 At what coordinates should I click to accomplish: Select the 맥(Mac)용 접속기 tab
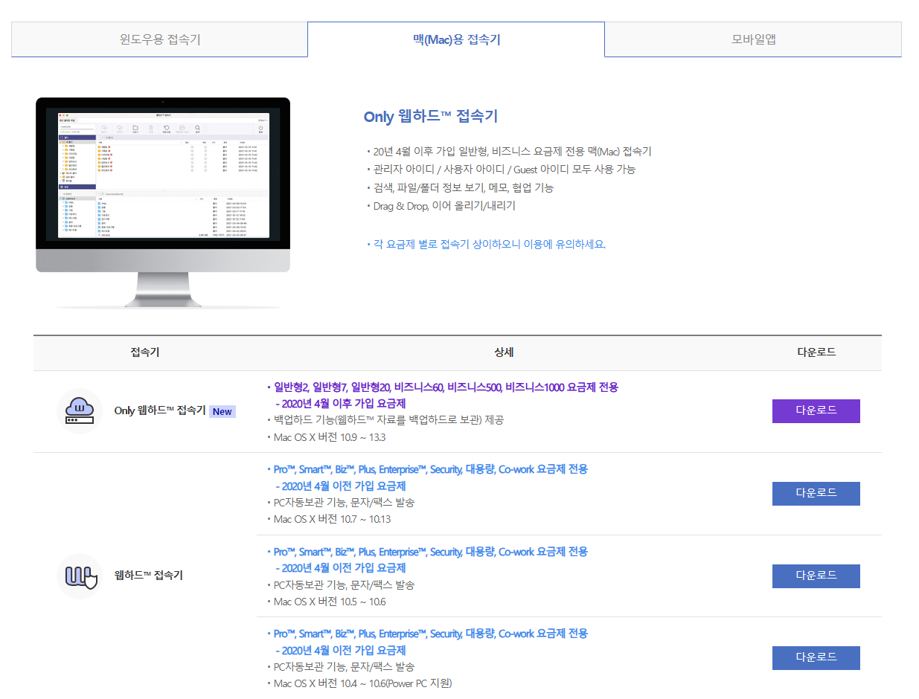click(x=456, y=39)
